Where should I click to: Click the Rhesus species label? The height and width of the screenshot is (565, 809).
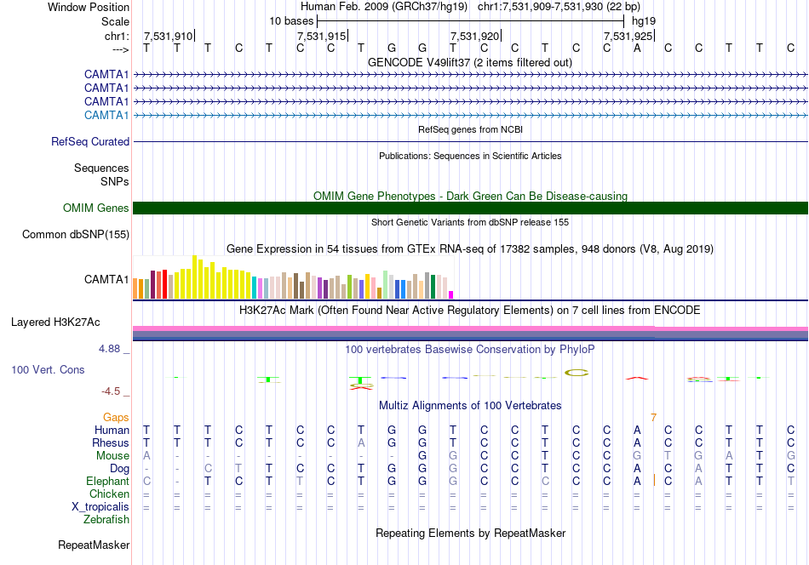coord(111,442)
